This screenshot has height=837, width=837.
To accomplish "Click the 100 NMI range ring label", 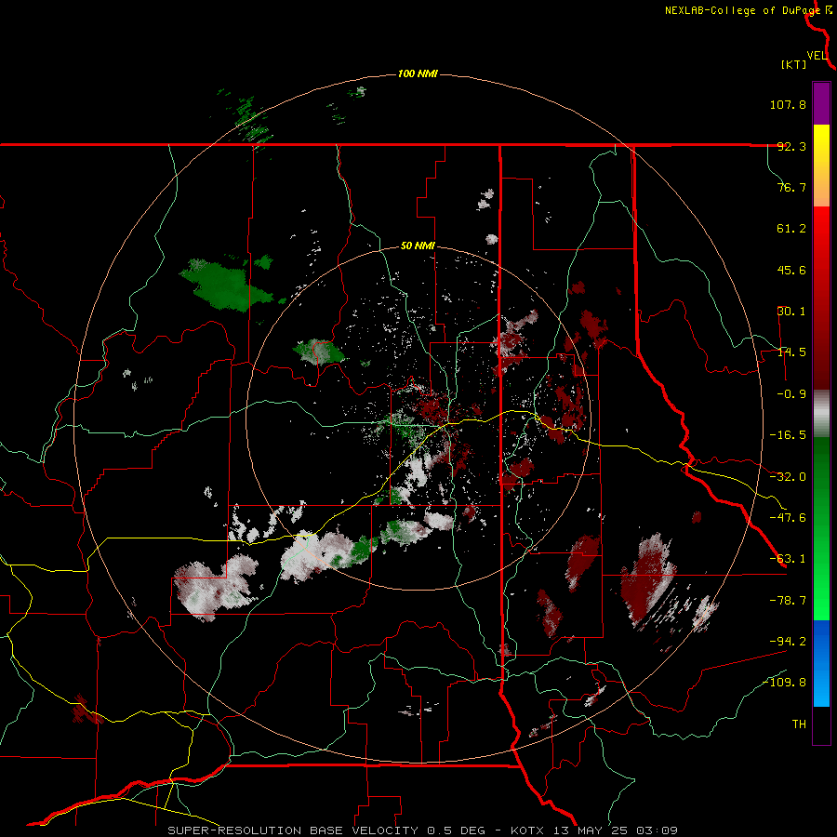I will (418, 73).
